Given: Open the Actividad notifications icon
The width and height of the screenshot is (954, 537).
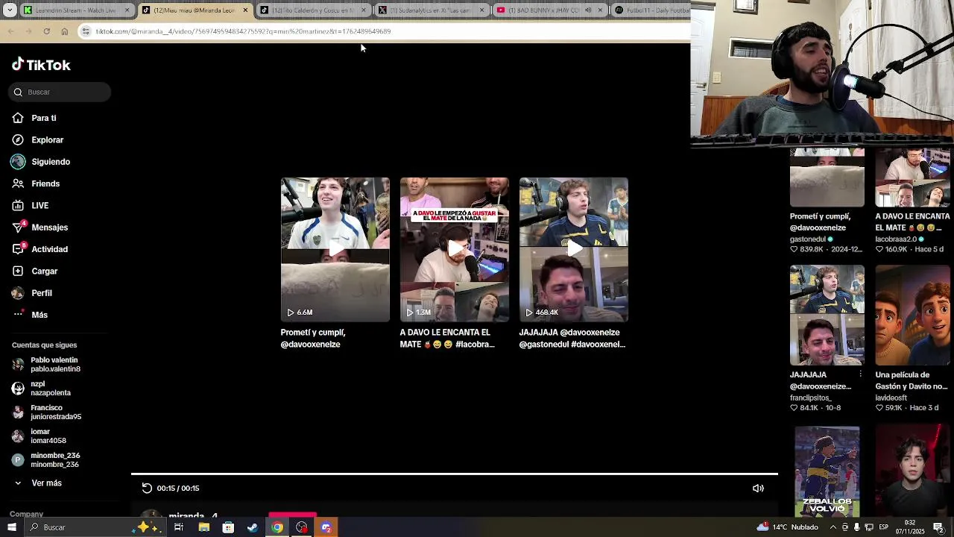Looking at the screenshot, I should [x=18, y=249].
